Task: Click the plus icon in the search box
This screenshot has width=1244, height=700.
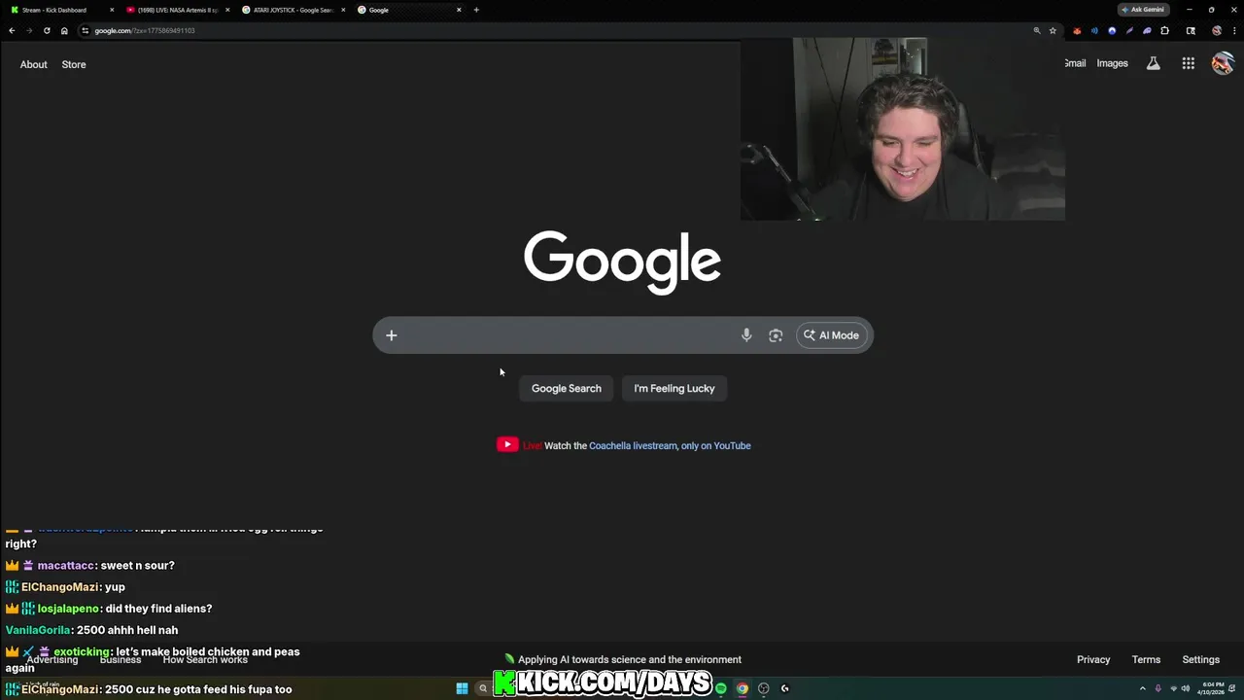Action: pos(392,335)
